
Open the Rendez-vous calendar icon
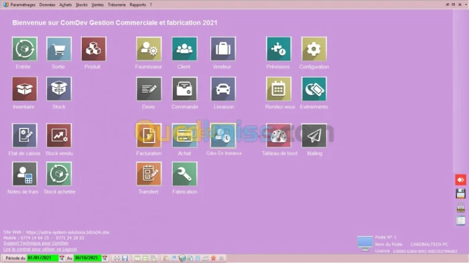click(279, 89)
